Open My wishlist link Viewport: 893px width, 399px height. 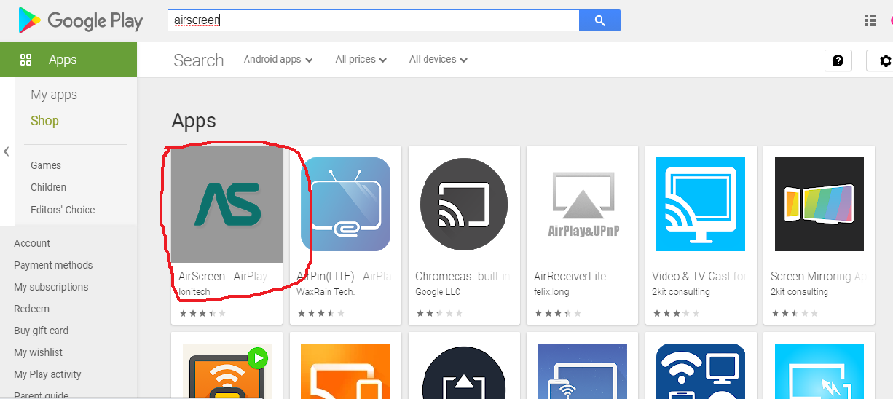pyautogui.click(x=38, y=352)
